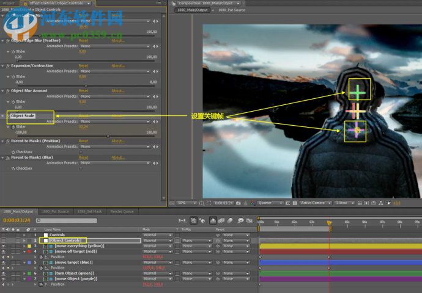Image resolution: width=422 pixels, height=293 pixels.
Task: Click the current time indicator marker
Action: pyautogui.click(x=329, y=222)
